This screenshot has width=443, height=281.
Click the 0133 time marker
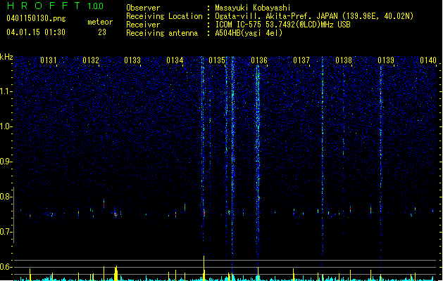(132, 60)
